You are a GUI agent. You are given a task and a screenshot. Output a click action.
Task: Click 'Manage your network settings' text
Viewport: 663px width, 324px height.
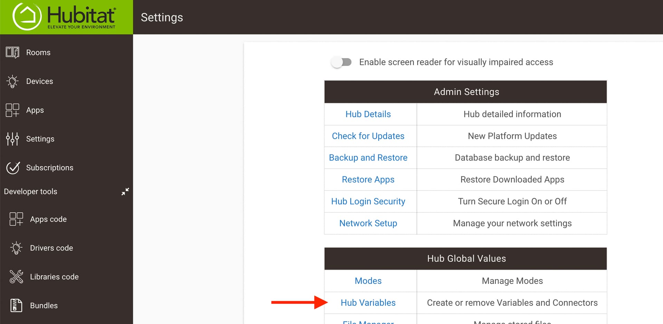tap(512, 223)
